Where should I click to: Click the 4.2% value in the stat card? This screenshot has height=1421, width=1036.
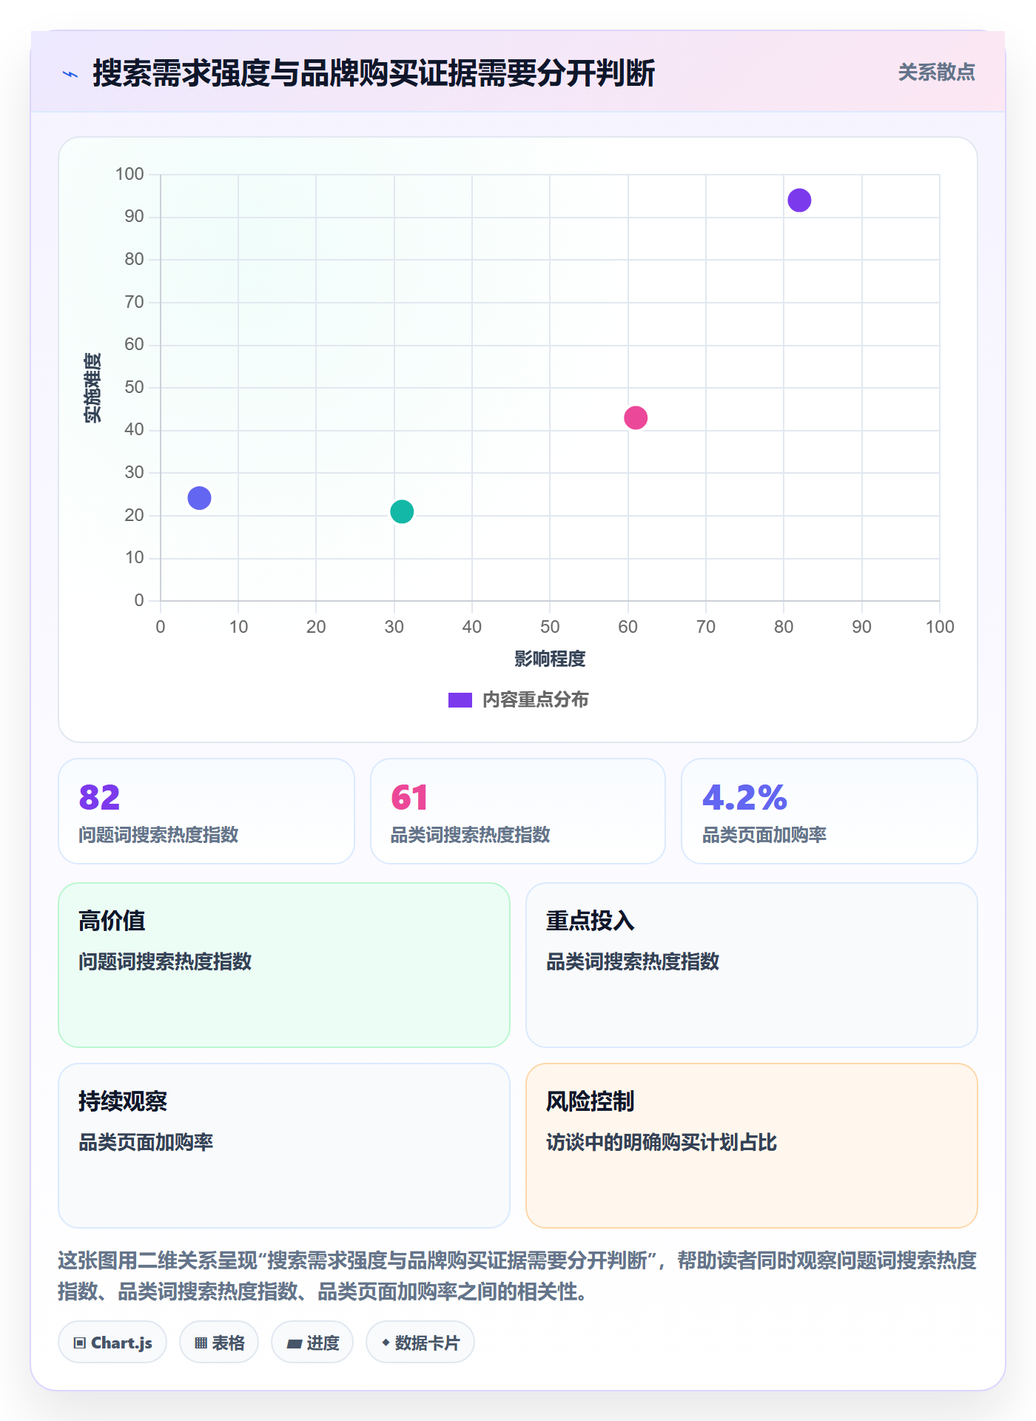tap(744, 797)
